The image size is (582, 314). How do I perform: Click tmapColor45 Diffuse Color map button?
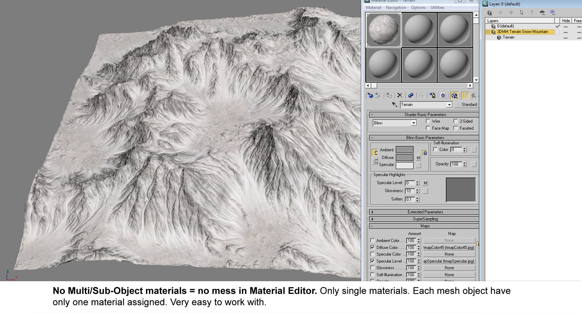click(x=449, y=247)
